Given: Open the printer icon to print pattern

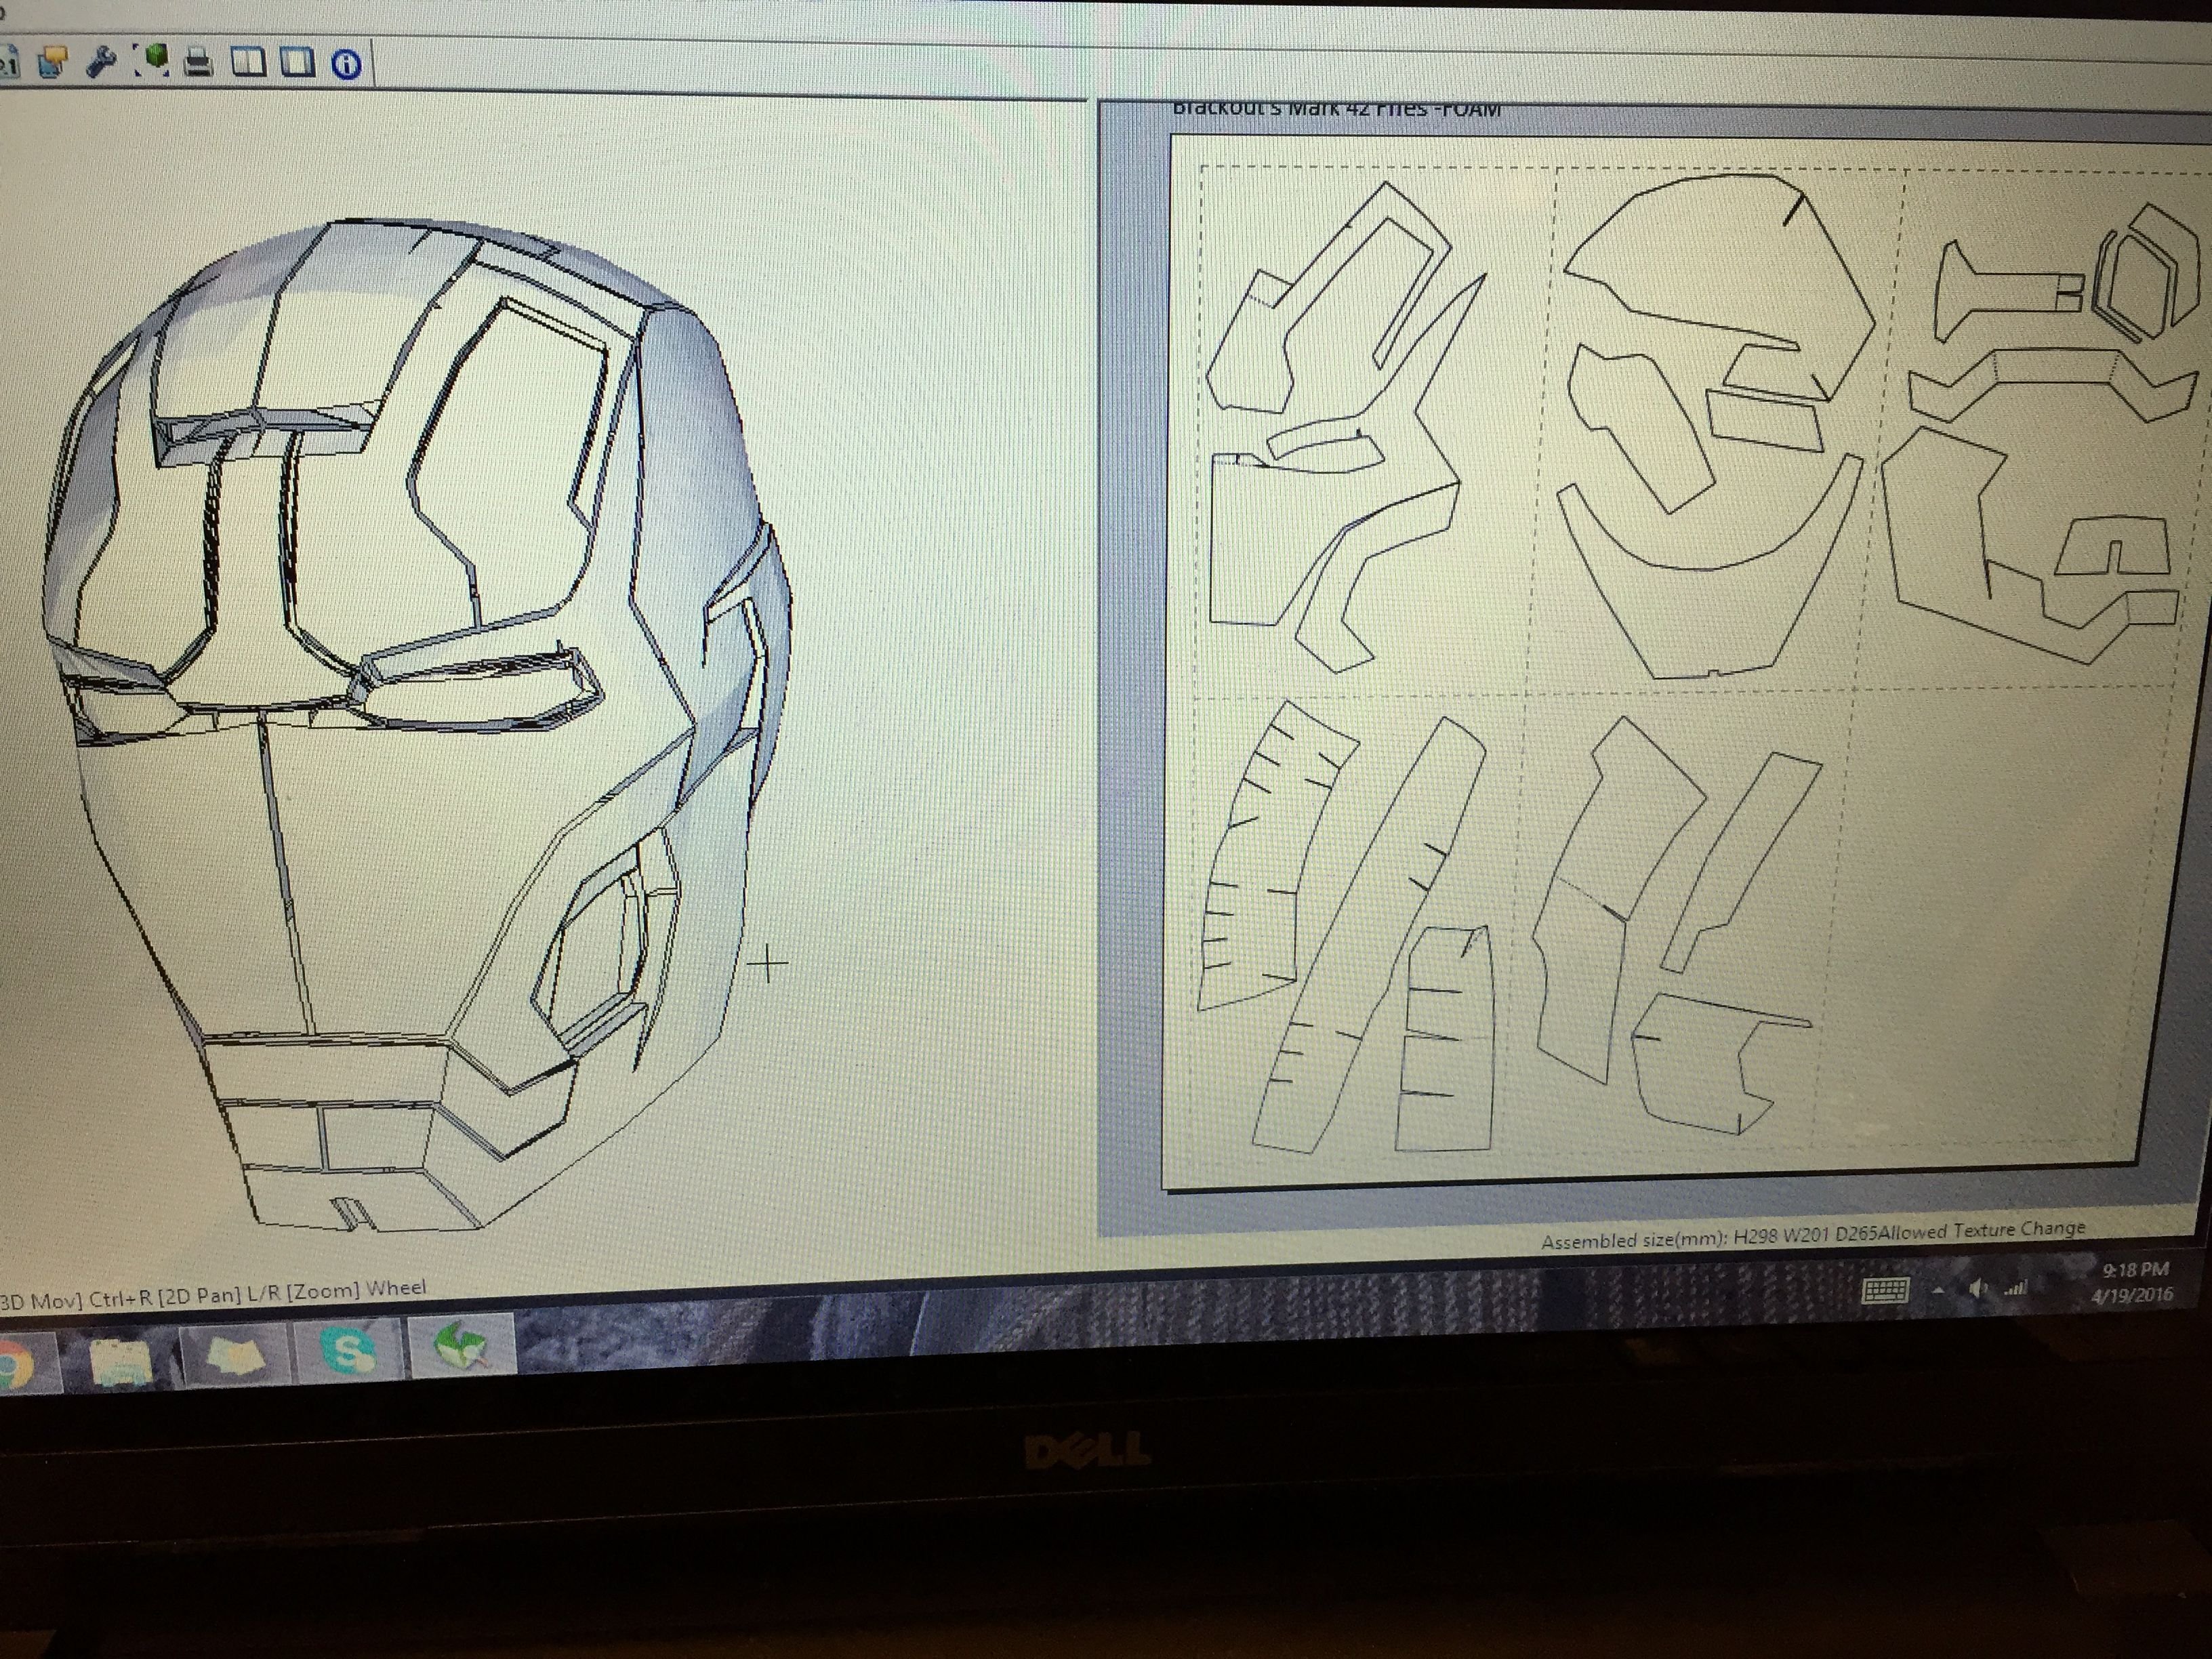Looking at the screenshot, I should coord(199,63).
